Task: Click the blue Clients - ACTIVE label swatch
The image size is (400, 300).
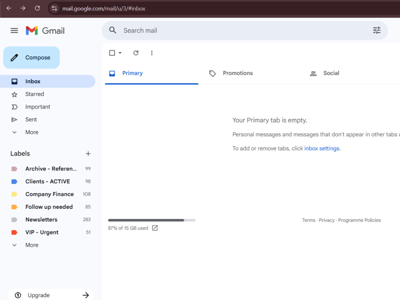Action: [x=14, y=182]
